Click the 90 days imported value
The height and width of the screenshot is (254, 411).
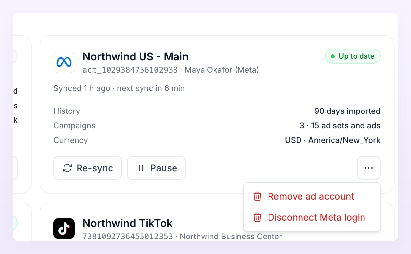[x=347, y=111]
